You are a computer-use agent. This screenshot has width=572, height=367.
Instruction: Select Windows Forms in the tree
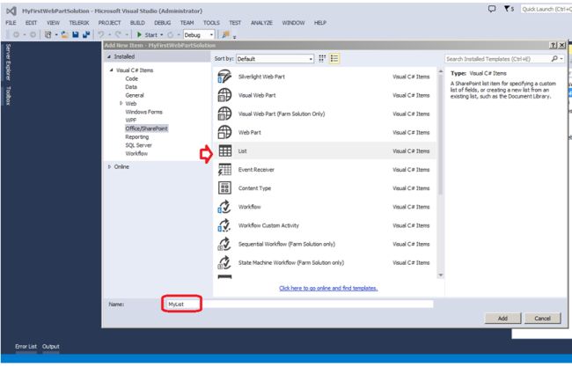[143, 112]
